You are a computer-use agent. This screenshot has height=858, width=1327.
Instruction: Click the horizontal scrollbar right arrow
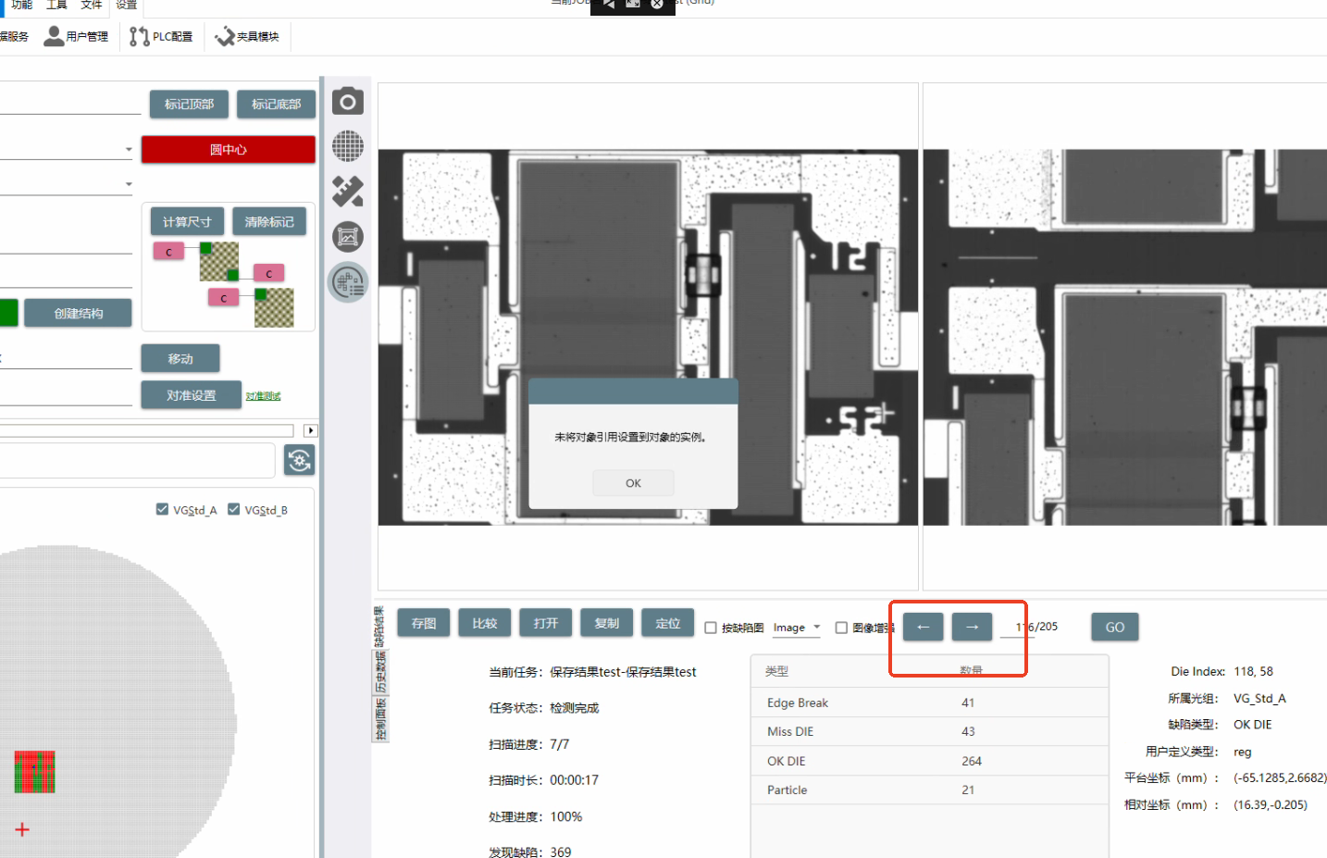311,430
